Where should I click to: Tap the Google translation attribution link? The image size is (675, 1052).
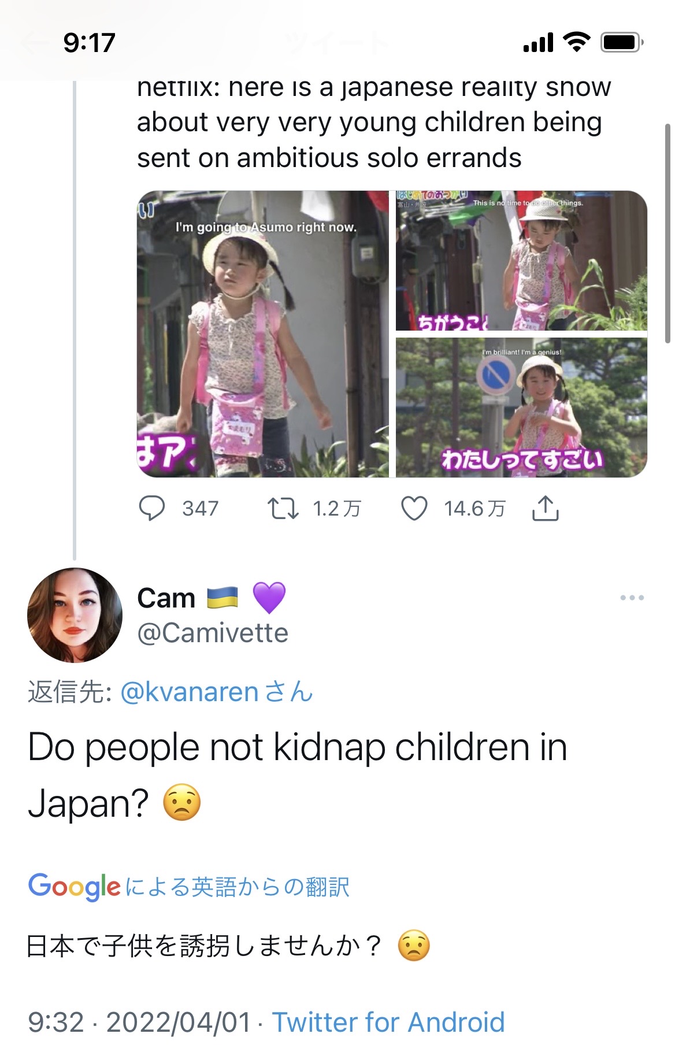point(189,887)
